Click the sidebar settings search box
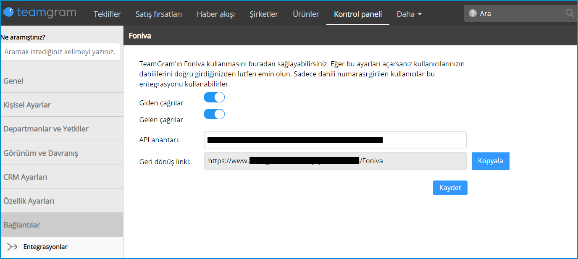This screenshot has height=259, width=578. 60,52
